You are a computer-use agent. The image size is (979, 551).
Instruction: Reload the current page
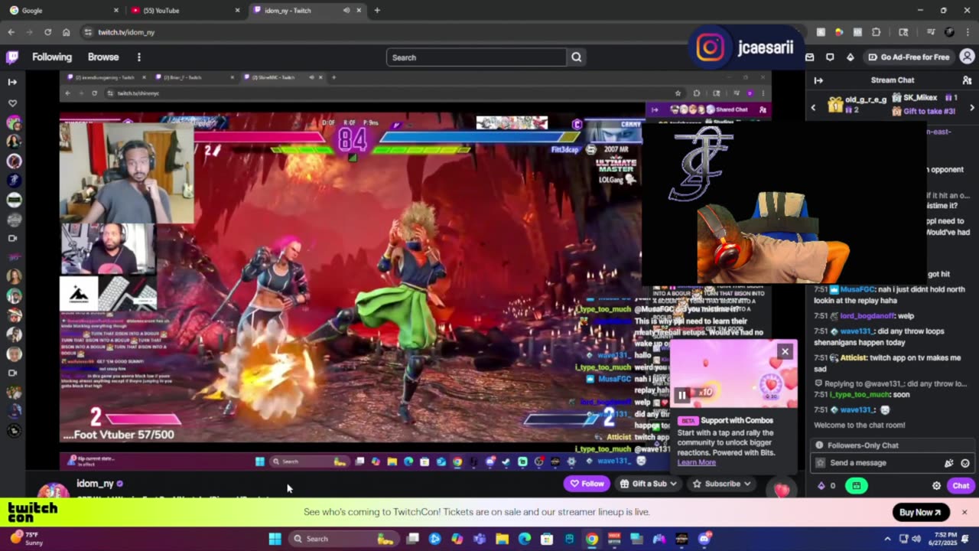[47, 32]
